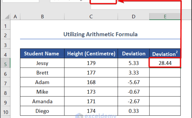Select the cell containing Jessy
The image size is (192, 118).
point(42,63)
